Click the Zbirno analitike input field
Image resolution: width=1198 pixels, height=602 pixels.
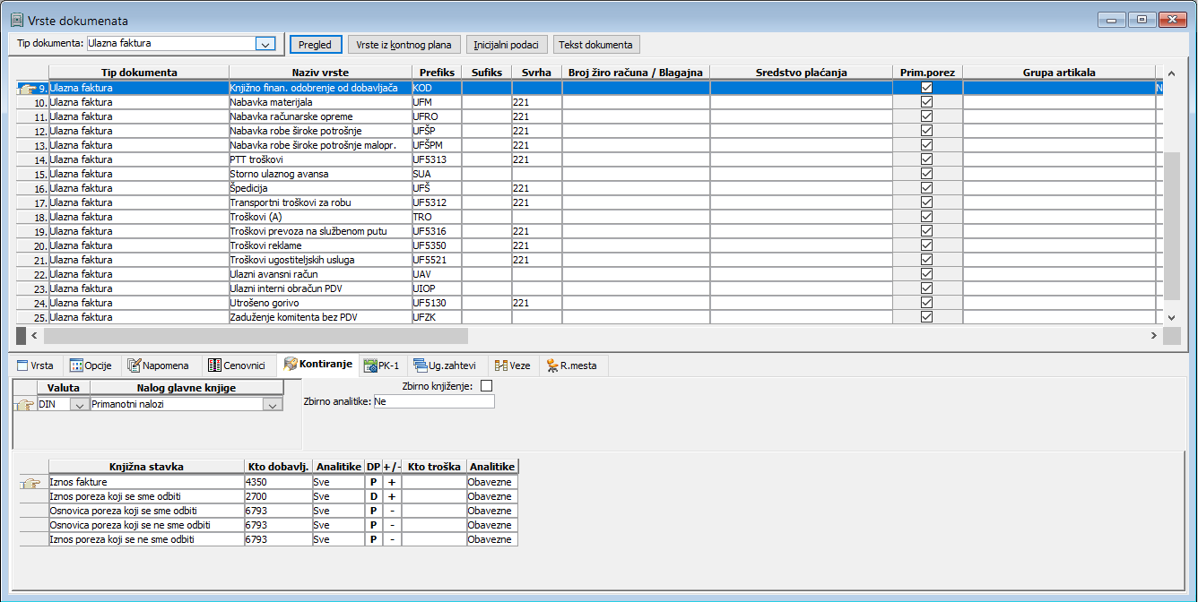point(433,402)
